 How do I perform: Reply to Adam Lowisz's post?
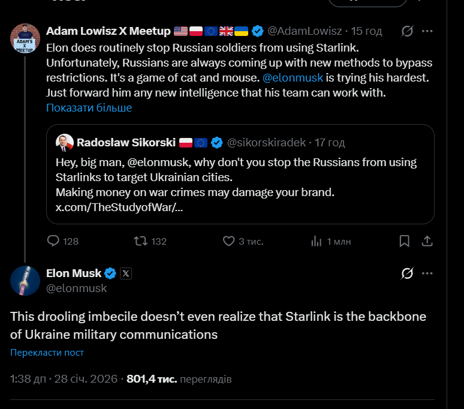click(x=53, y=241)
